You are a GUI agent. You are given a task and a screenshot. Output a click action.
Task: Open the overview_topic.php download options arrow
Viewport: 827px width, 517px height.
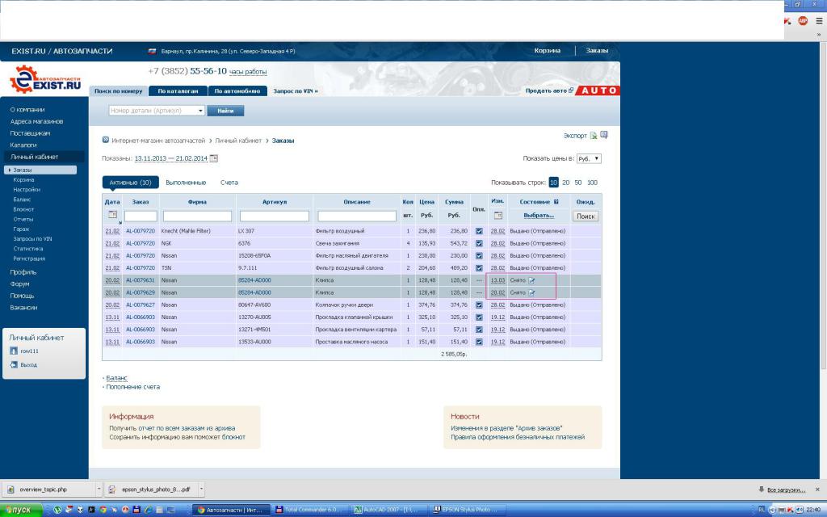pos(99,490)
